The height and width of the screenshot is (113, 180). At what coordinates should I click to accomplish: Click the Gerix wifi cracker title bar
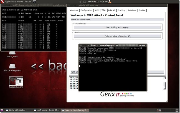(x=117, y=5)
